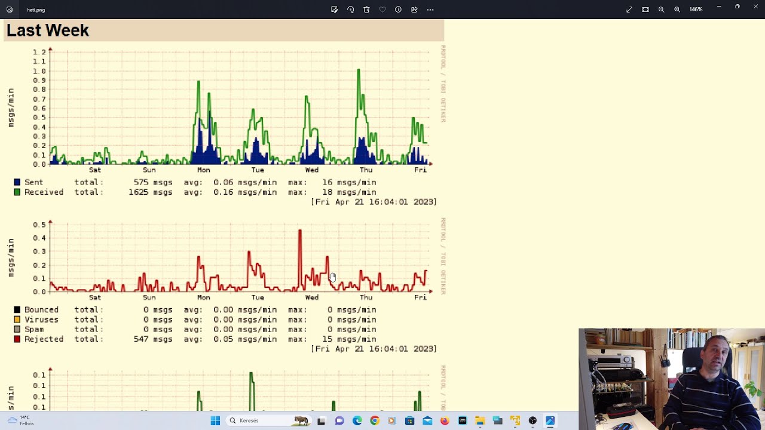Click the Keresés taskbar search box
The width and height of the screenshot is (765, 430).
tap(269, 420)
